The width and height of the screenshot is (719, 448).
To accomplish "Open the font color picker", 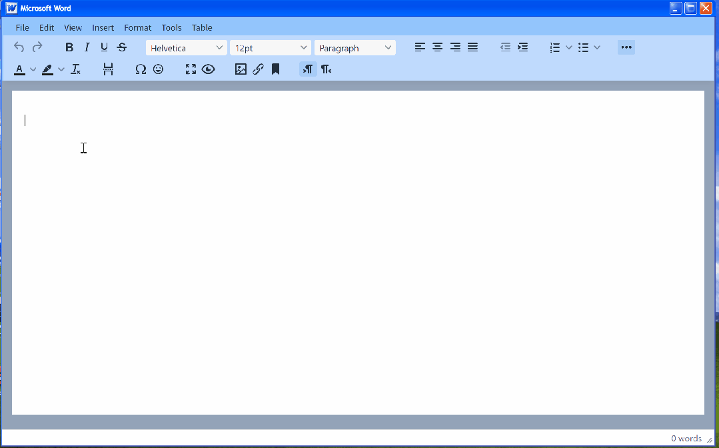I will 19,69.
